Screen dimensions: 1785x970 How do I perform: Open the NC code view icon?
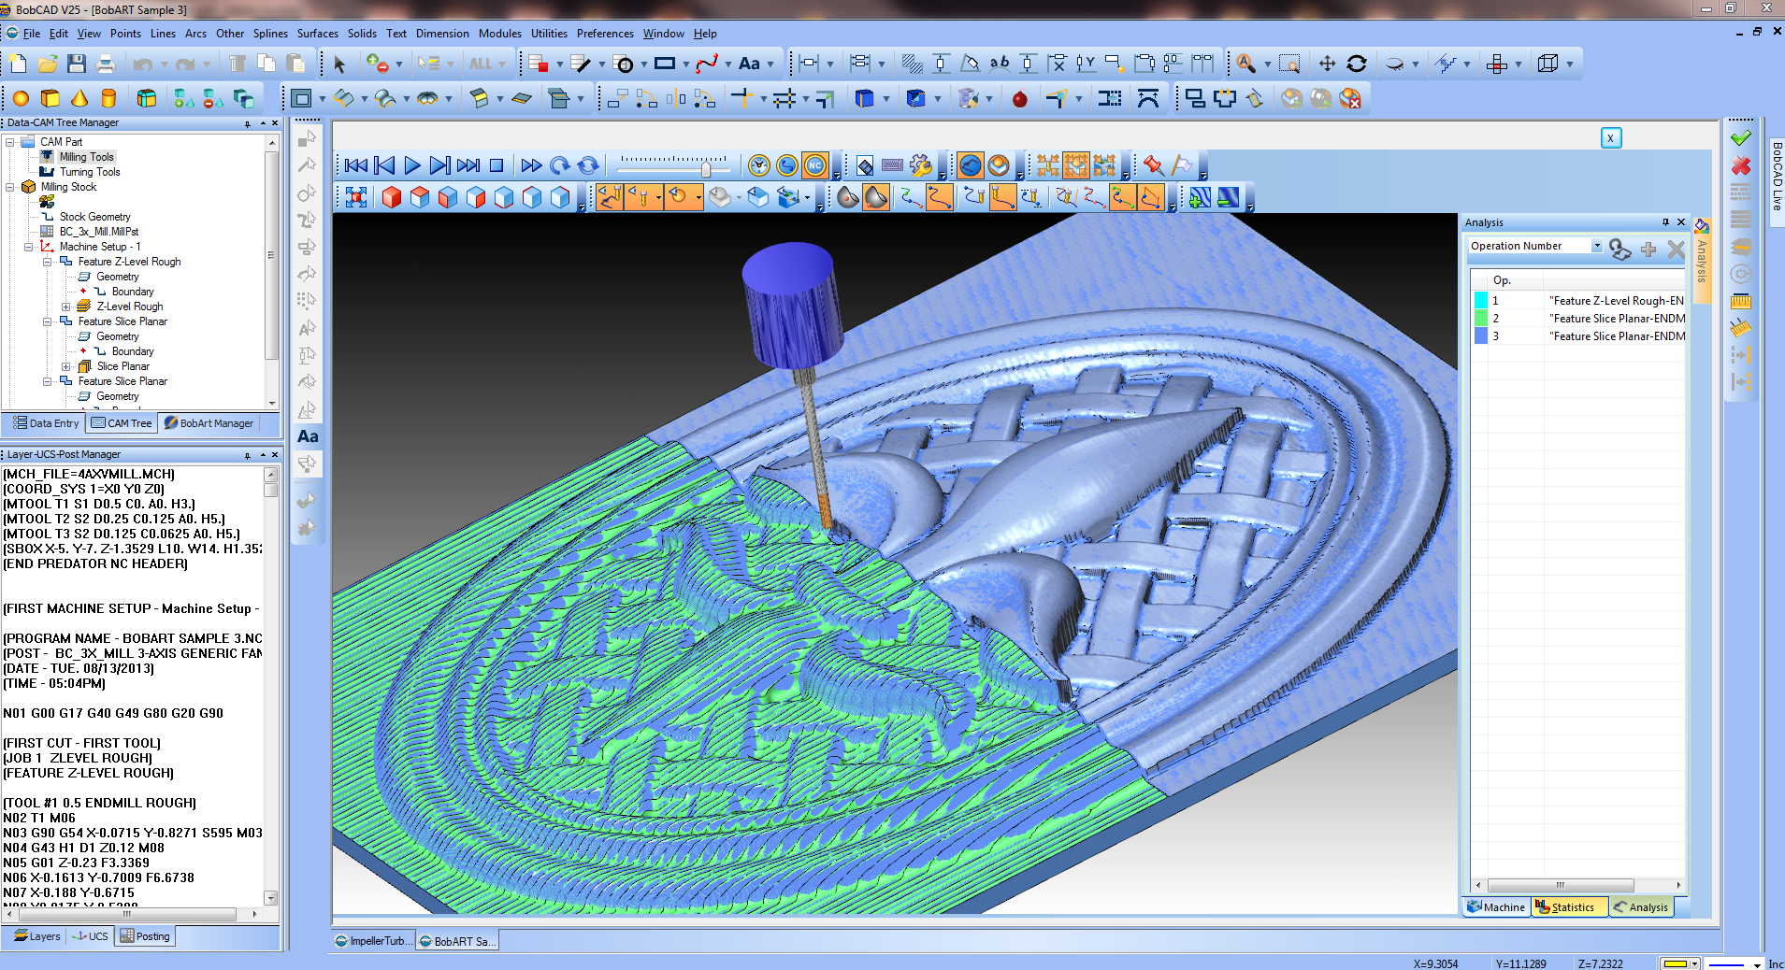815,165
